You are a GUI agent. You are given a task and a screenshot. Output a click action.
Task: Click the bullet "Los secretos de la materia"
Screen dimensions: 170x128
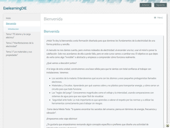pyautogui.click(x=104, y=80)
